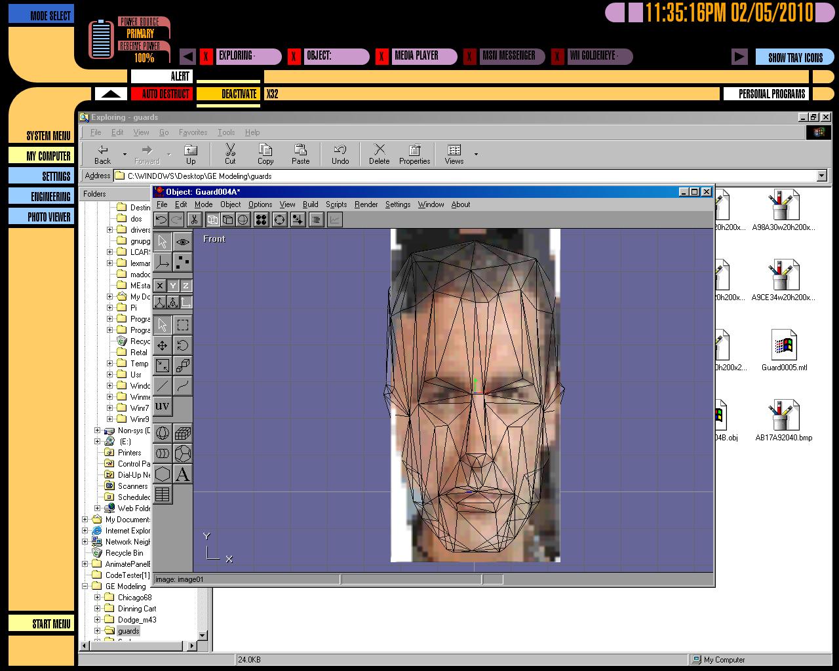
Task: Expand the Chicago68 folder
Action: 98,598
